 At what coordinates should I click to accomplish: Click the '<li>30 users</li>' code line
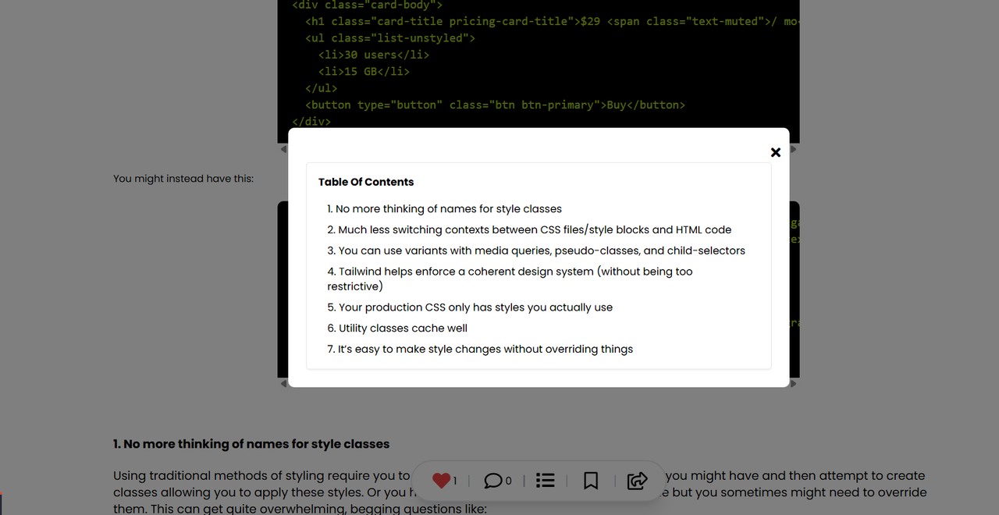click(374, 55)
